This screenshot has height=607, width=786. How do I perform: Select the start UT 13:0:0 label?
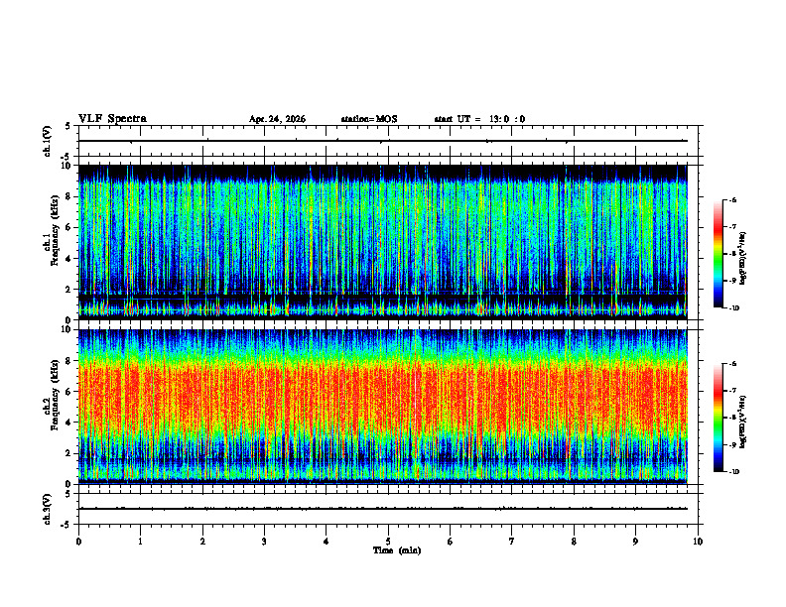(x=479, y=119)
